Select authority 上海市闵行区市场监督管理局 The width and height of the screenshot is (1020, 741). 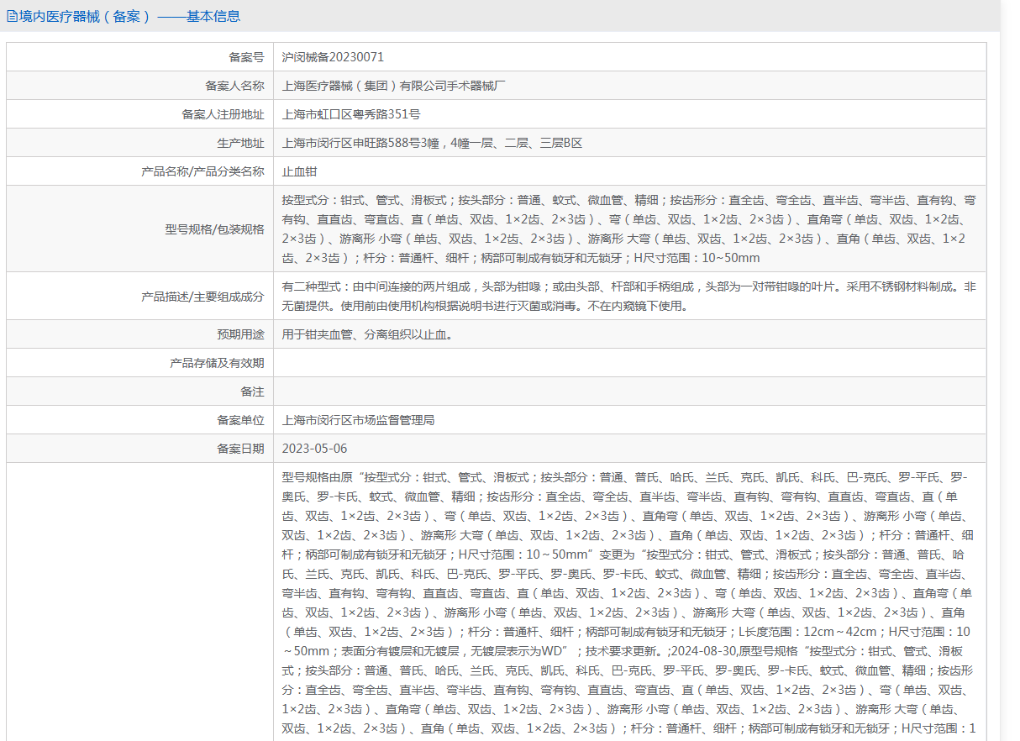click(x=358, y=420)
